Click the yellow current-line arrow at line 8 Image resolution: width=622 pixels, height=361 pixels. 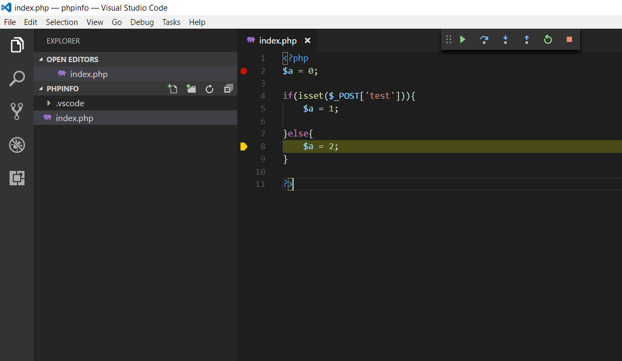(x=244, y=147)
